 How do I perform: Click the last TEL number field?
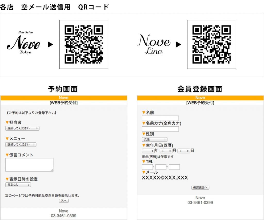click(x=174, y=167)
